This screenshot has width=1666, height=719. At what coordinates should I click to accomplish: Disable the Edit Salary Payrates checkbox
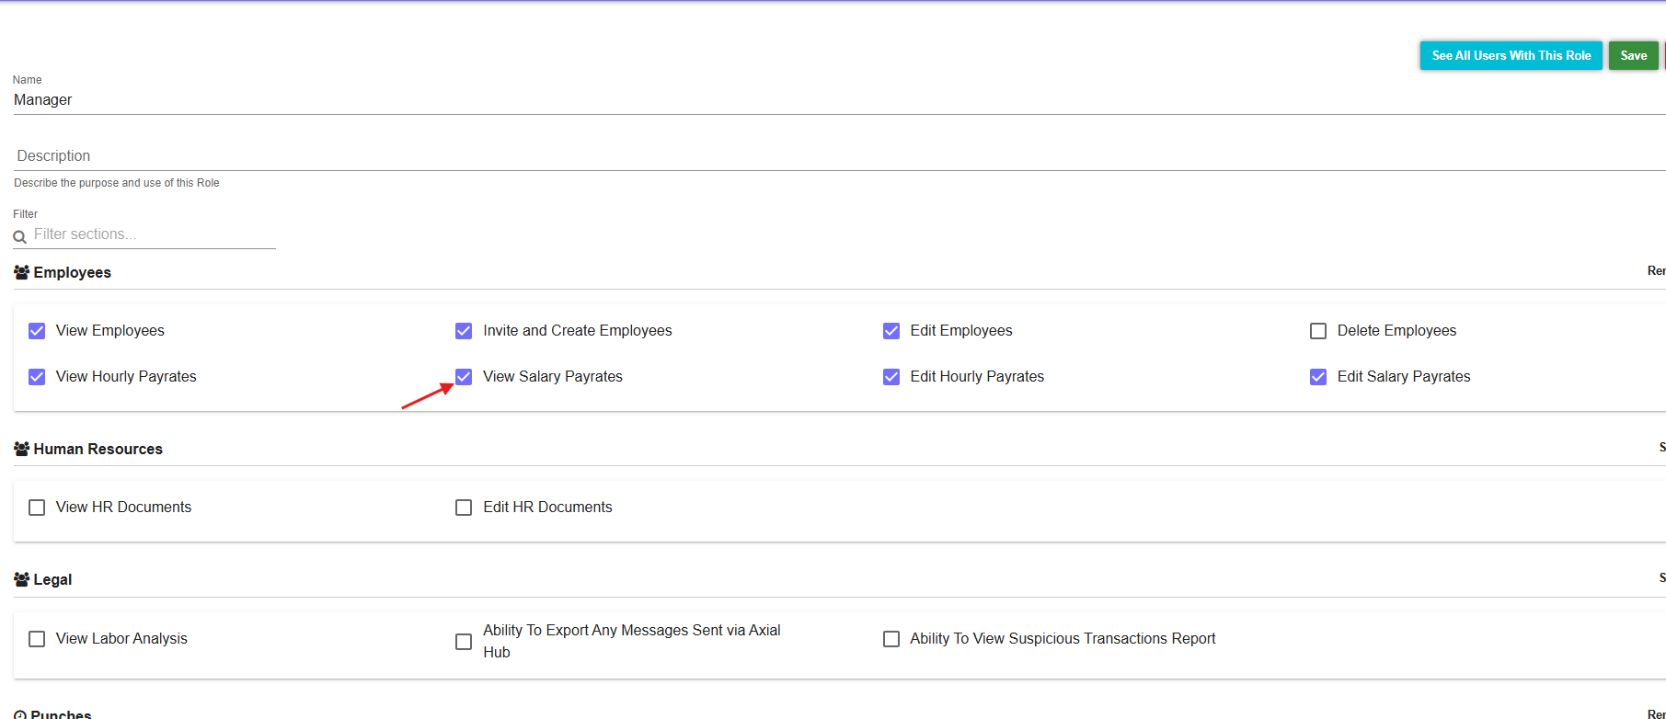[x=1318, y=377]
